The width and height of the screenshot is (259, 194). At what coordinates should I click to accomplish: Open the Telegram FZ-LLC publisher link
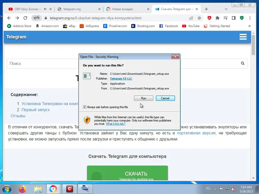[121, 79]
